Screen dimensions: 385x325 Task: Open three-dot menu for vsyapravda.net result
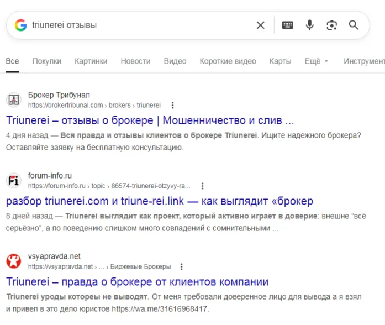point(182,266)
